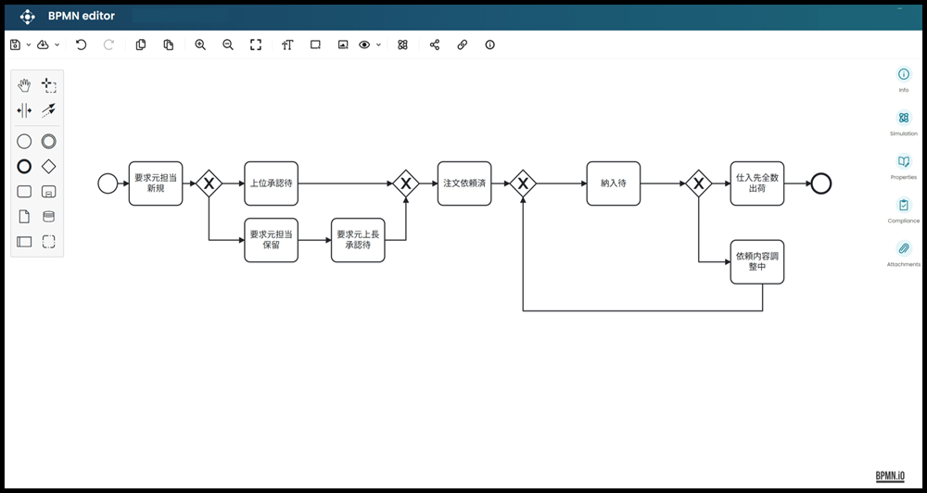The height and width of the screenshot is (493, 927).
Task: Click the share diagram icon
Action: click(435, 44)
